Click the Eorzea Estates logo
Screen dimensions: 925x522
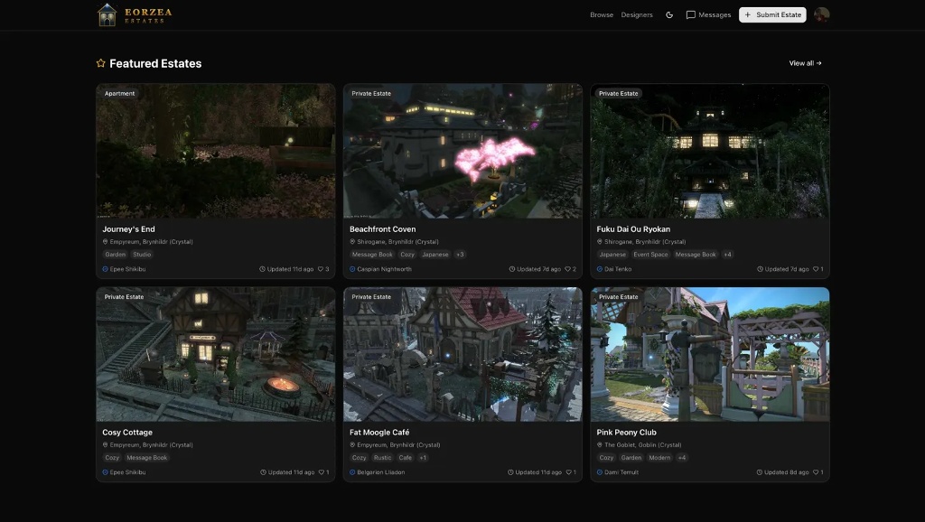click(x=135, y=14)
